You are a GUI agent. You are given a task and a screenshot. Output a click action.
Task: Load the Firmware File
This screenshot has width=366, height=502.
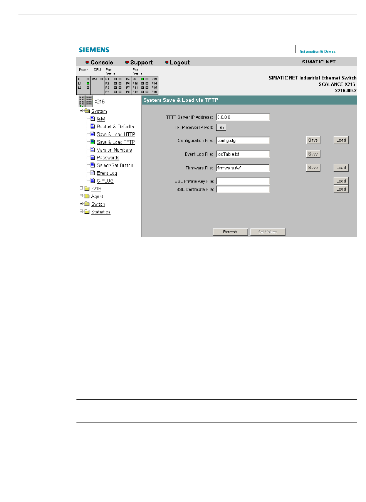pyautogui.click(x=341, y=167)
